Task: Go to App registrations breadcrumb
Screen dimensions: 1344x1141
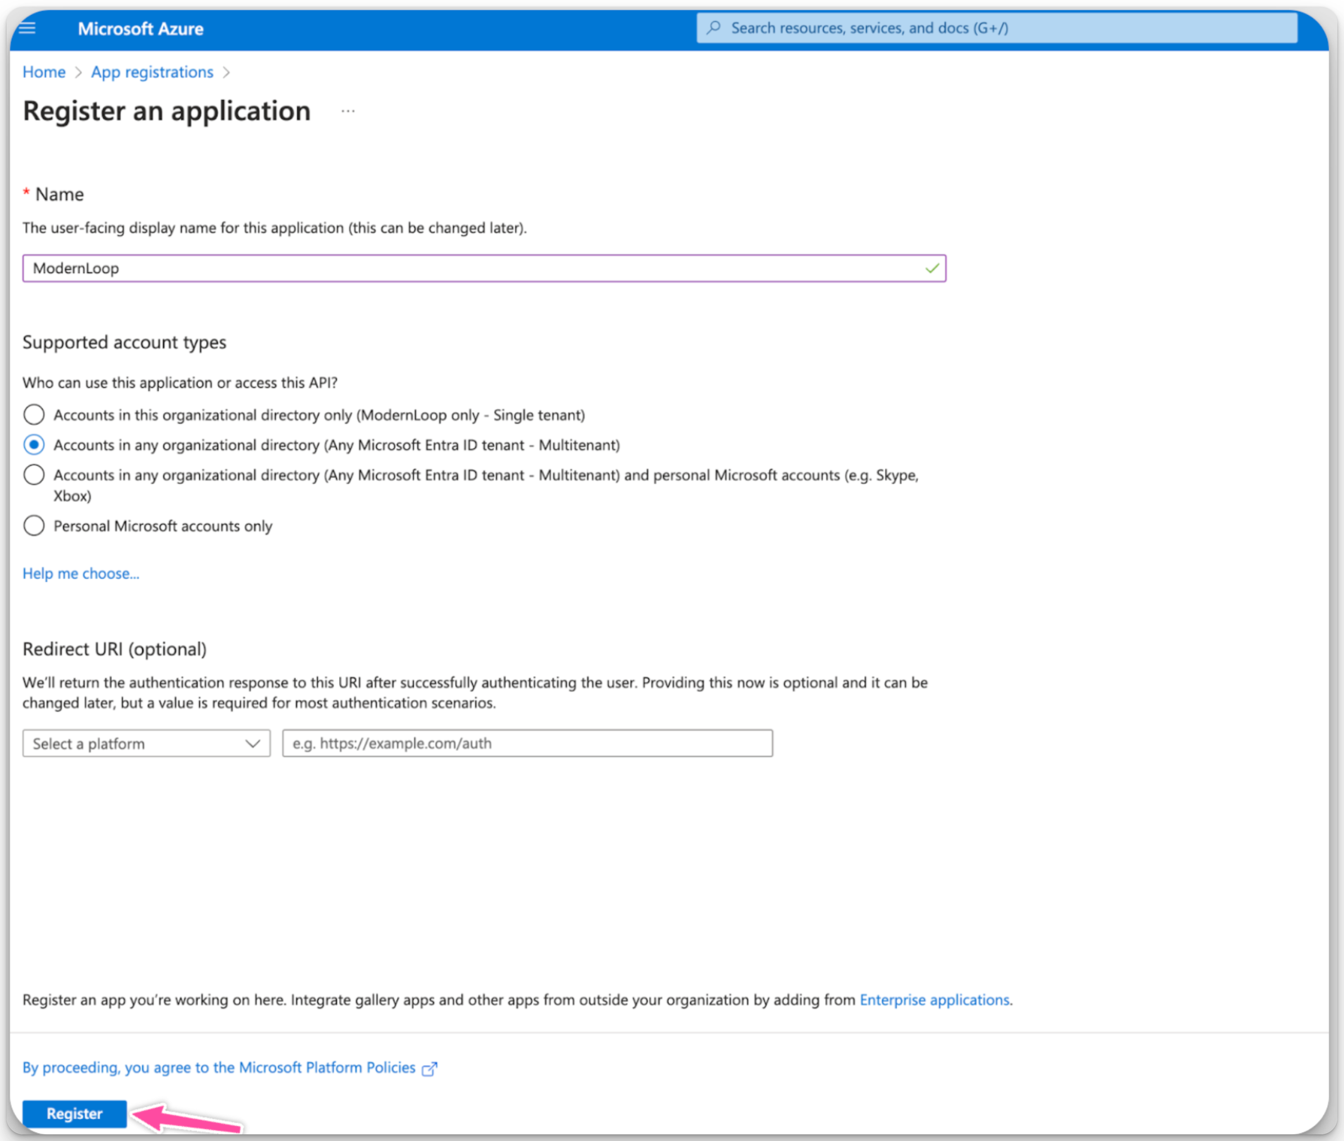Action: point(152,72)
